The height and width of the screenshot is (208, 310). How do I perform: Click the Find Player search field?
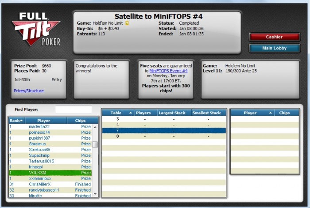click(x=74, y=110)
